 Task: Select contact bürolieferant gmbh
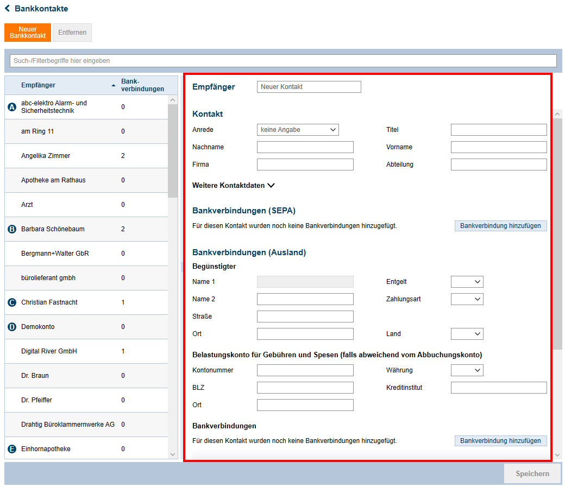click(x=86, y=278)
